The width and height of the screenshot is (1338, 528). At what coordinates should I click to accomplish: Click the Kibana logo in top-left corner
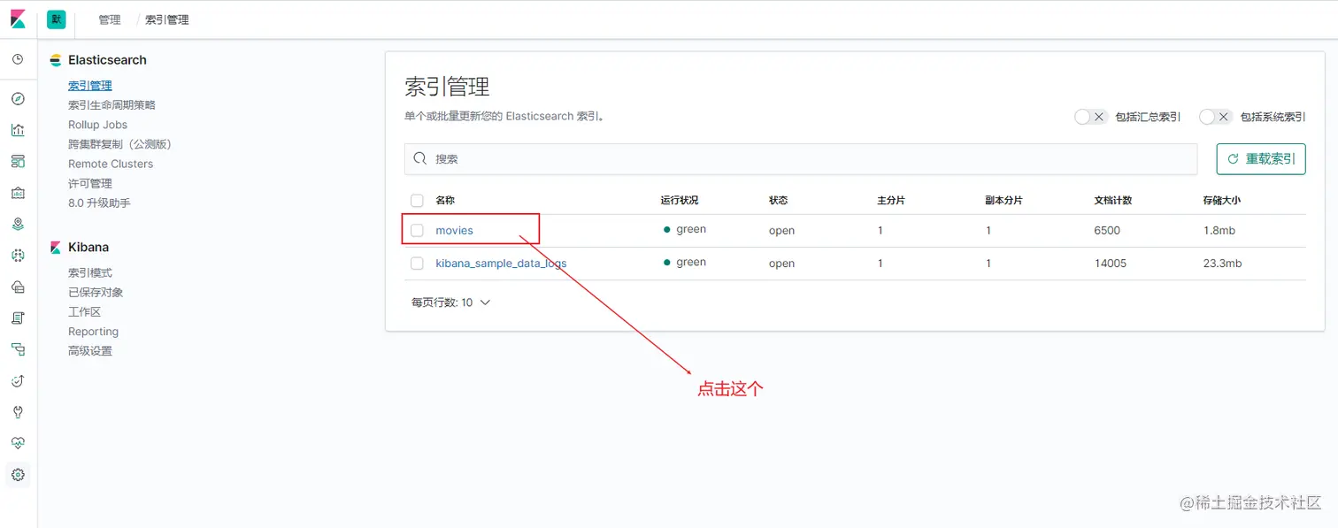click(18, 19)
